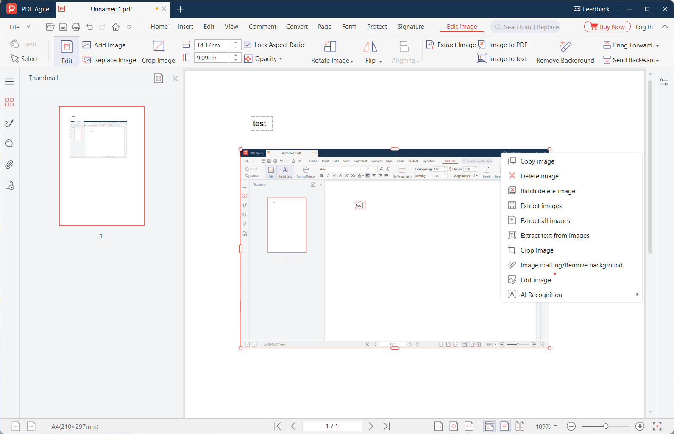Choose Copy image from context menu
Image resolution: width=674 pixels, height=434 pixels.
click(x=571, y=161)
